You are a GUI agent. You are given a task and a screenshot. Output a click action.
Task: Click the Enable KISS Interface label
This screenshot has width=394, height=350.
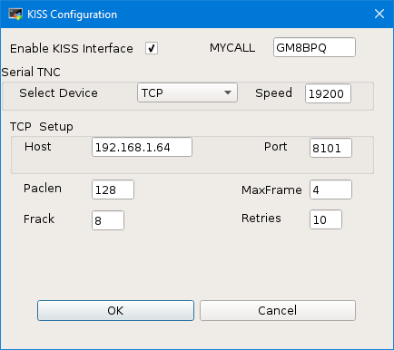pyautogui.click(x=72, y=49)
